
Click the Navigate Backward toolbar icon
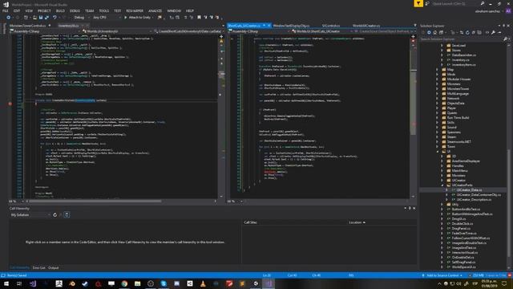point(9,18)
